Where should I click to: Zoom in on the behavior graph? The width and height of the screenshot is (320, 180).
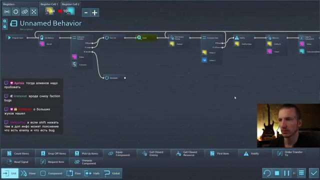pyautogui.click(x=5, y=21)
